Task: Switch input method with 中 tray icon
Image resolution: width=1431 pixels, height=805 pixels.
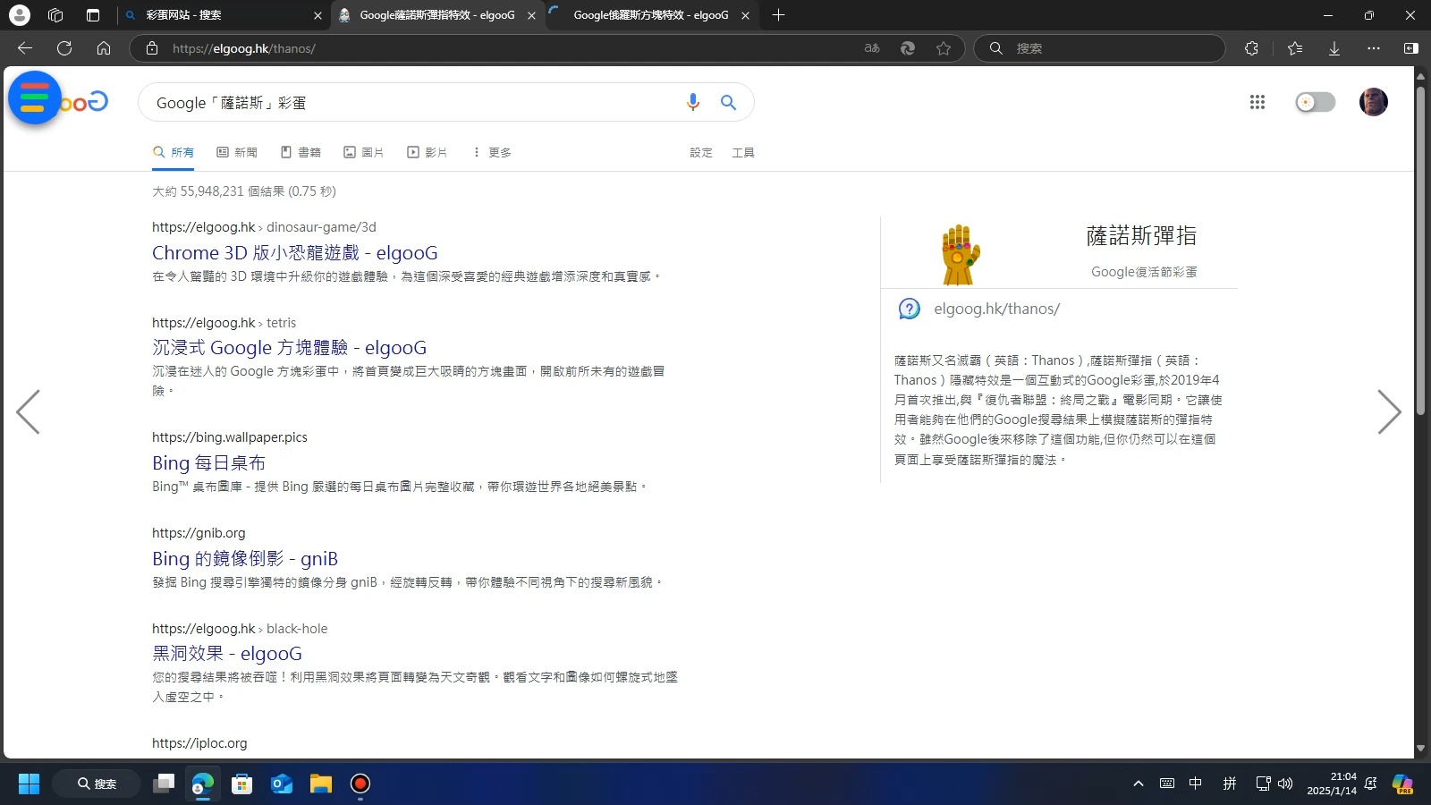Action: click(x=1196, y=784)
